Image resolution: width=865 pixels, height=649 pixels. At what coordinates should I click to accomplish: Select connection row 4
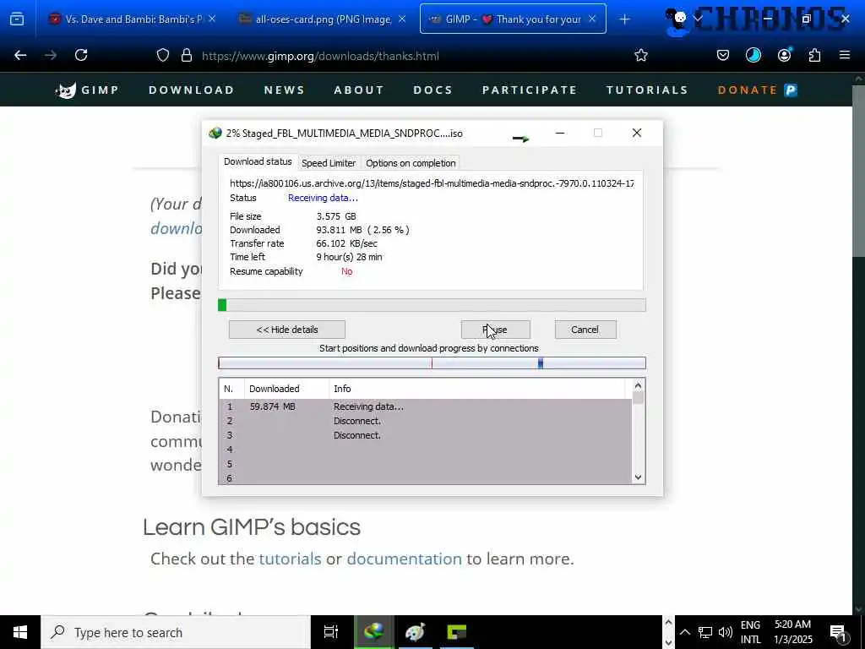(425, 450)
